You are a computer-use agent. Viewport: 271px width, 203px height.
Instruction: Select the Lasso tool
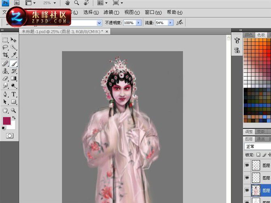(x=5, y=48)
